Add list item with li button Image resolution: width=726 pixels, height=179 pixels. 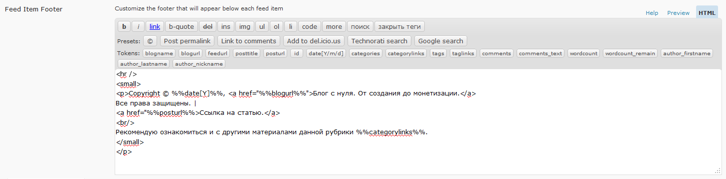click(291, 27)
